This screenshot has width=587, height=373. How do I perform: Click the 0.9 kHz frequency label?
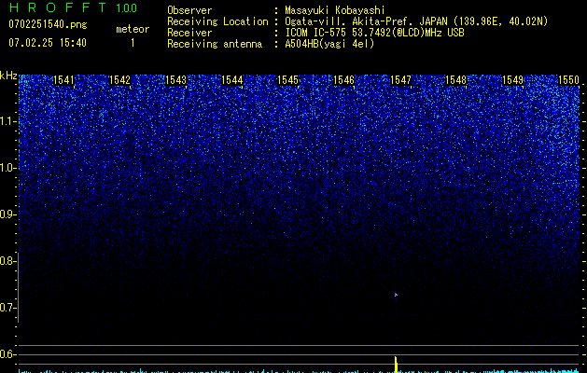pos(7,214)
